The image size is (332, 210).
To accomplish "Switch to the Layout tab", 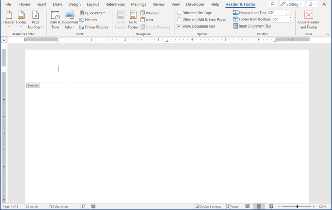I will 93,4.
